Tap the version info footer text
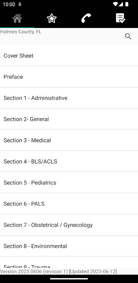 [58, 271]
